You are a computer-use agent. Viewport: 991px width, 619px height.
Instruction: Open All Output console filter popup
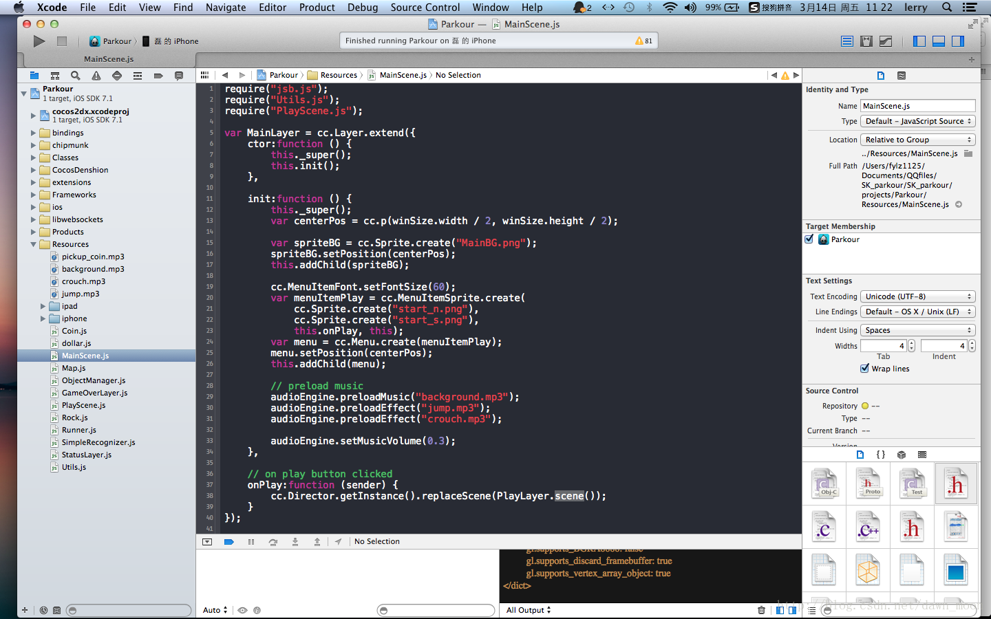coord(529,610)
